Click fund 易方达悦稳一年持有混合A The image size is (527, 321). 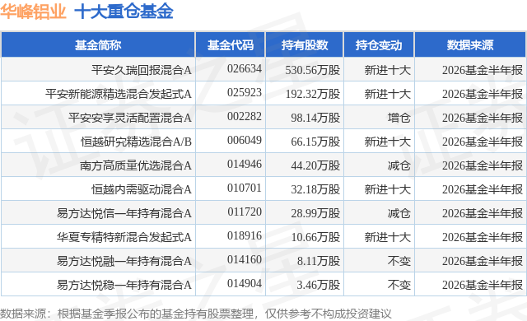[124, 285]
